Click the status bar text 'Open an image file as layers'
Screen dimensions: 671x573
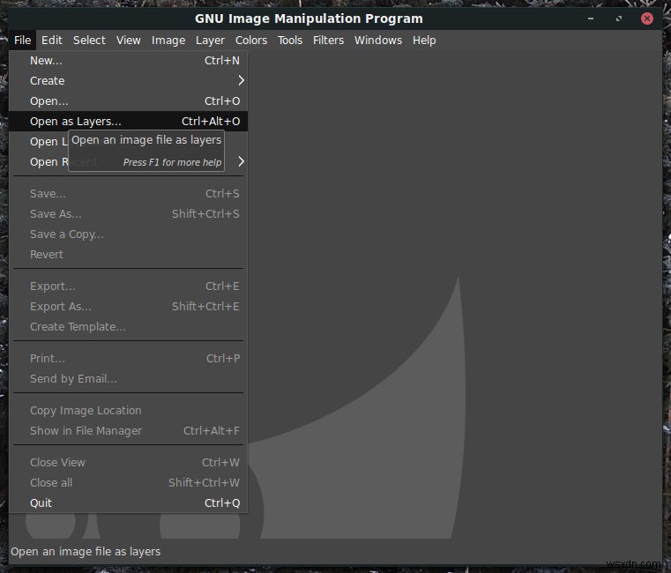(86, 552)
